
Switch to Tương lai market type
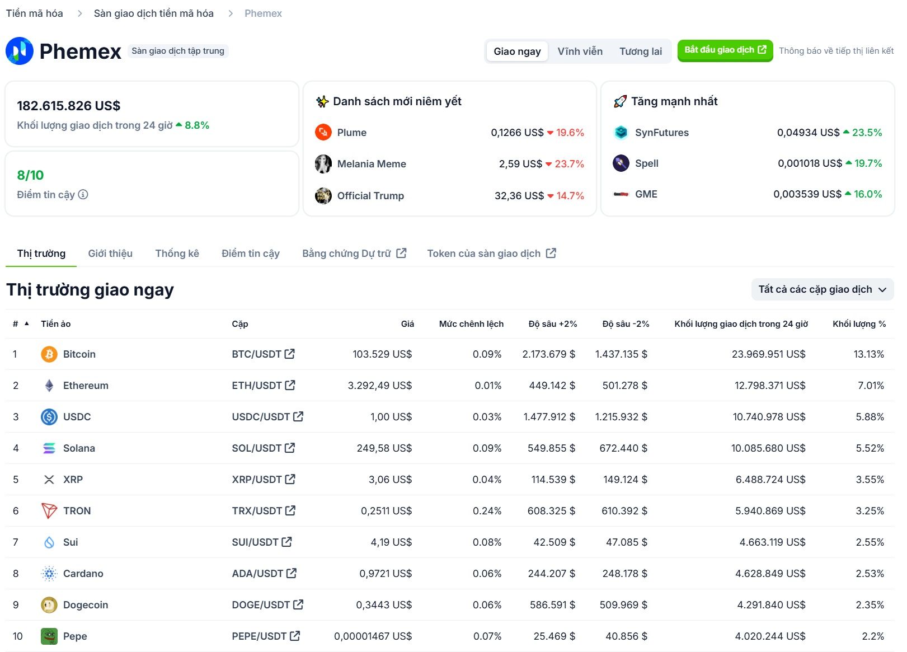click(x=641, y=51)
